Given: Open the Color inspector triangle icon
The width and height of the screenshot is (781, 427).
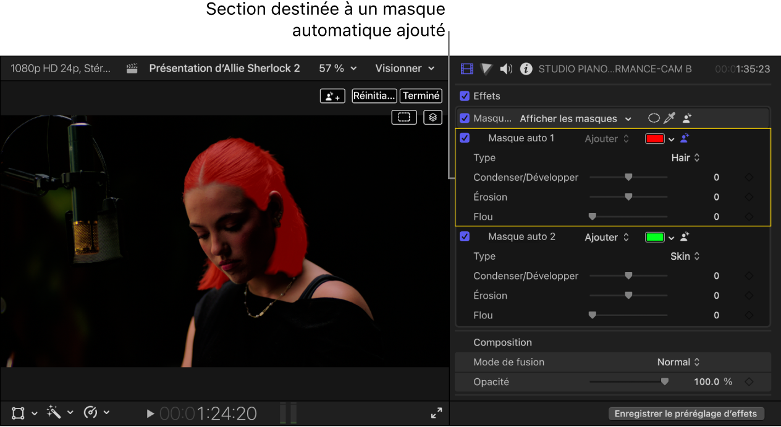Looking at the screenshot, I should click(x=486, y=68).
